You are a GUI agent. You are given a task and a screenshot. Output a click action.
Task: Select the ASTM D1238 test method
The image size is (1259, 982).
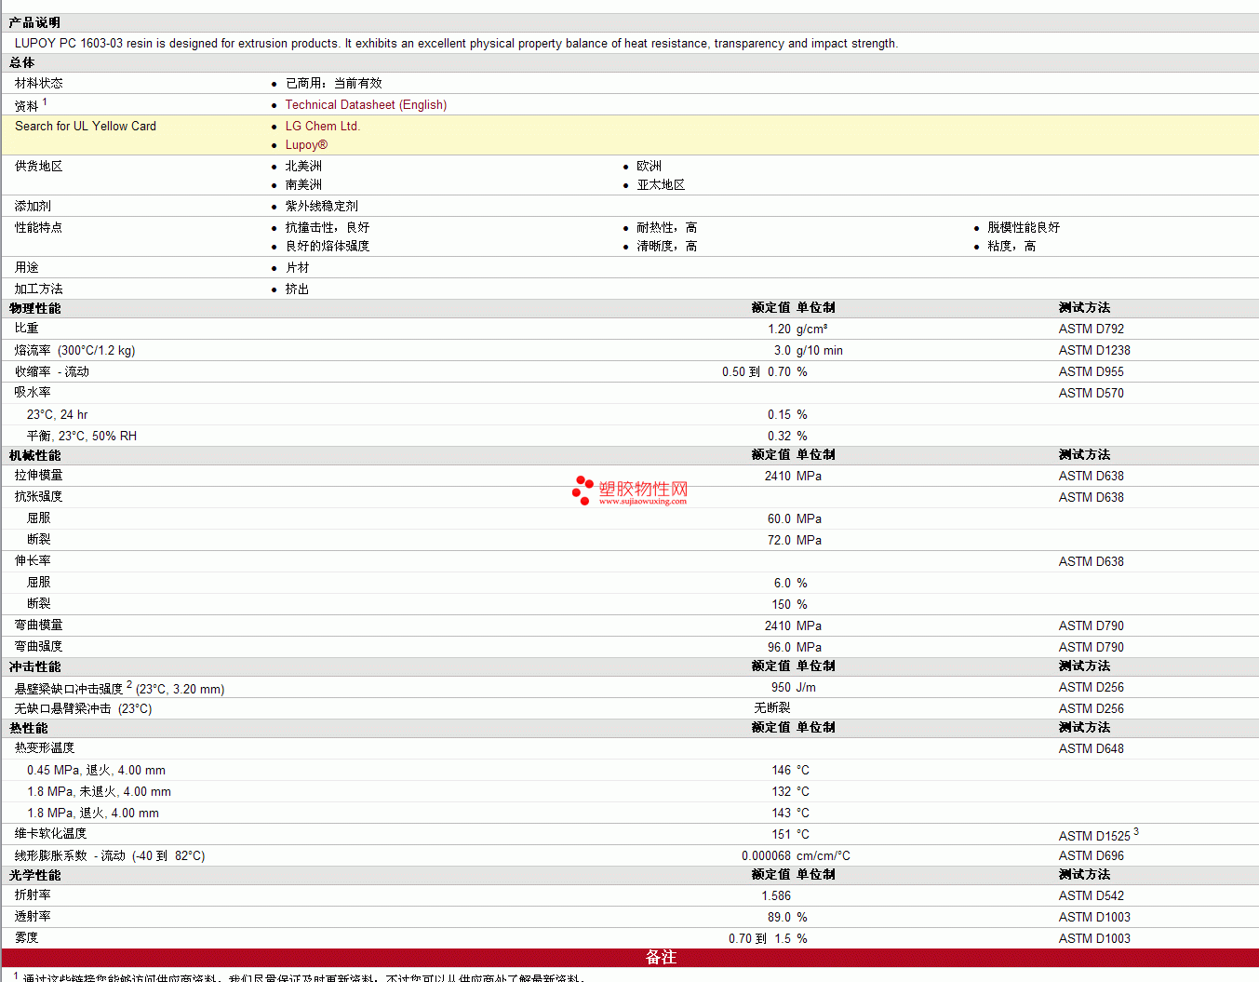1094,351
